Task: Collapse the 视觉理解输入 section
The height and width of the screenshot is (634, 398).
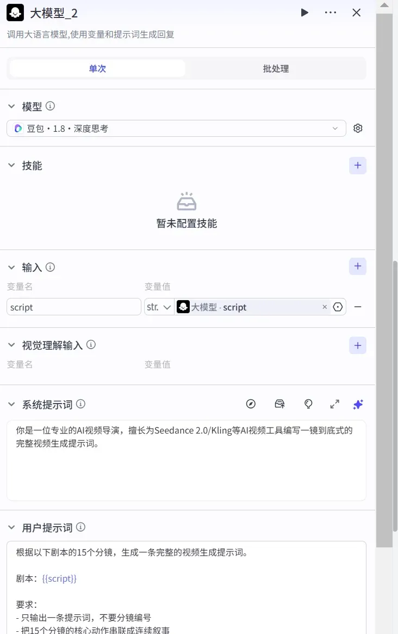Action: (x=12, y=345)
